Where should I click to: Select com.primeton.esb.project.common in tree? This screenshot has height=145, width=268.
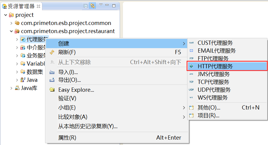point(66,23)
